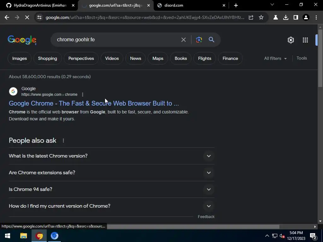This screenshot has width=323, height=242.
Task: Expand How do I find Chrome version
Action: tap(112, 206)
